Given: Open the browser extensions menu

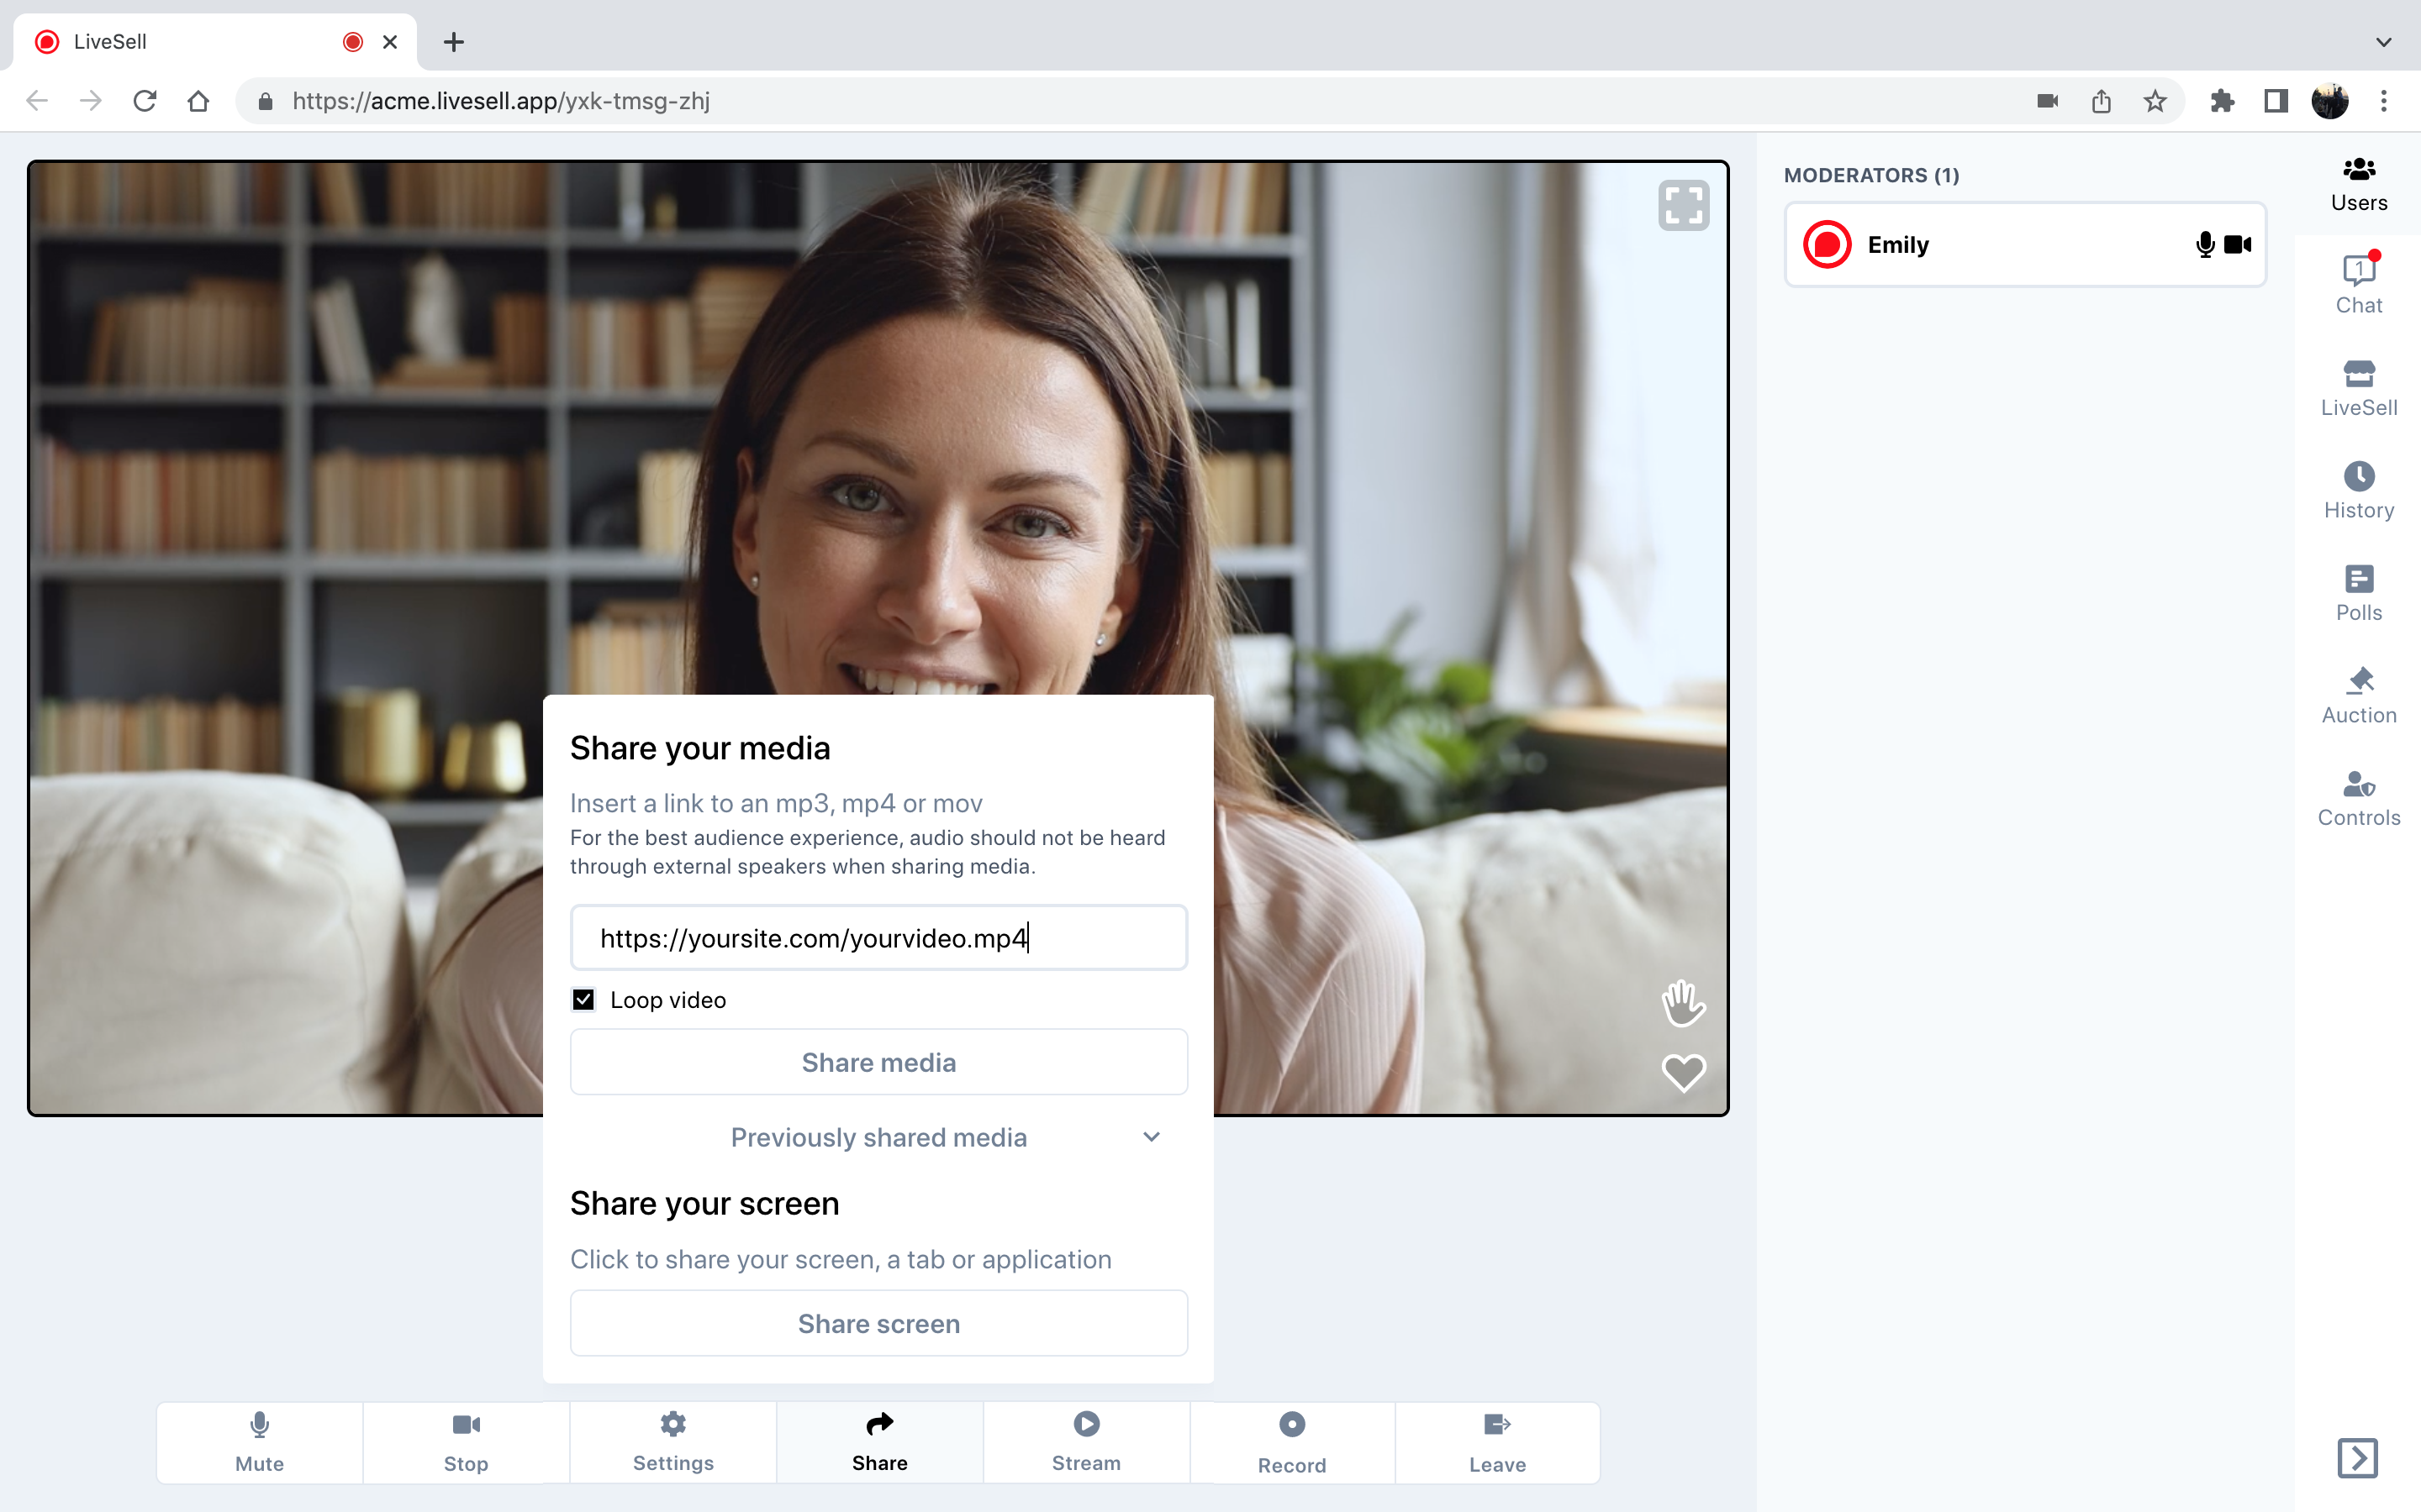Looking at the screenshot, I should click(2222, 101).
